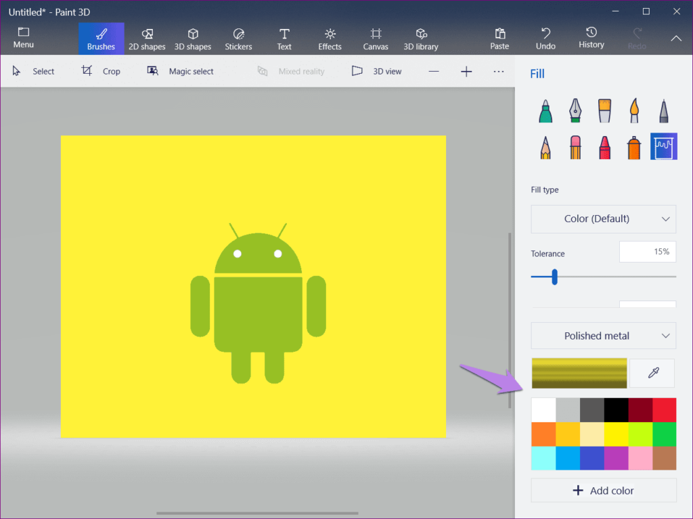Expand the Polished metal material dropdown
693x519 pixels.
pyautogui.click(x=603, y=336)
